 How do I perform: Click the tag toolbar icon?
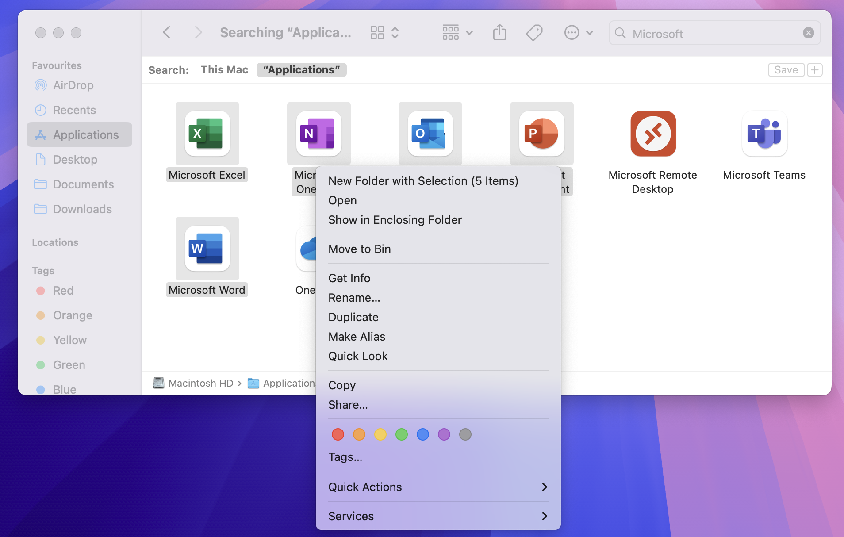534,33
